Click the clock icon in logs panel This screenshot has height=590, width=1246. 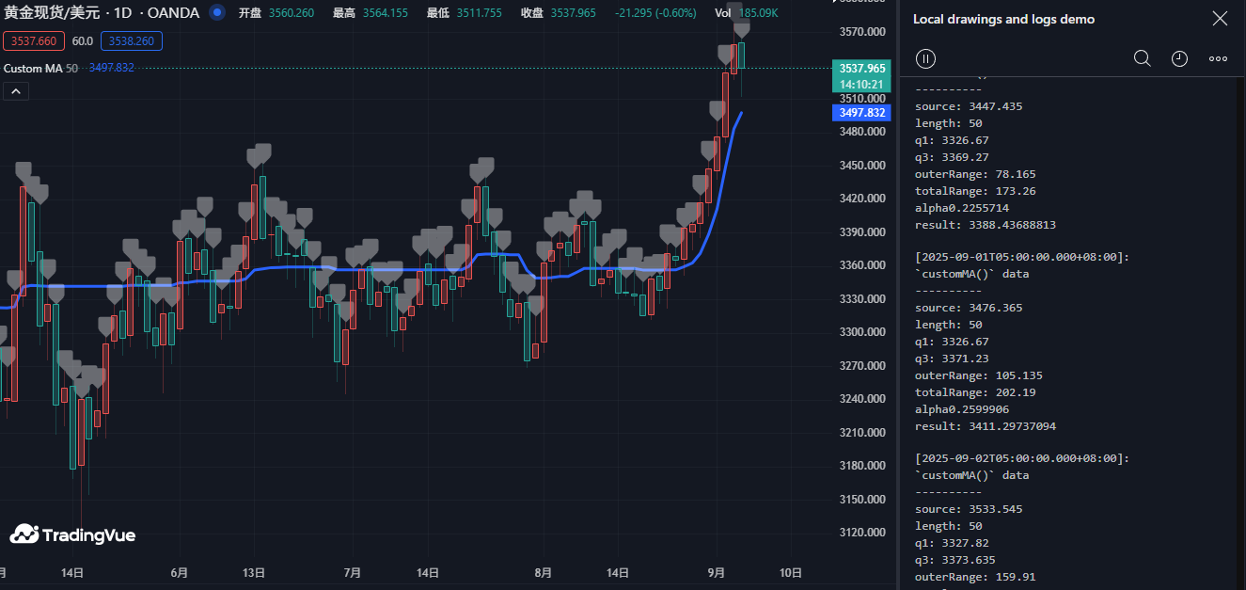(x=1179, y=58)
